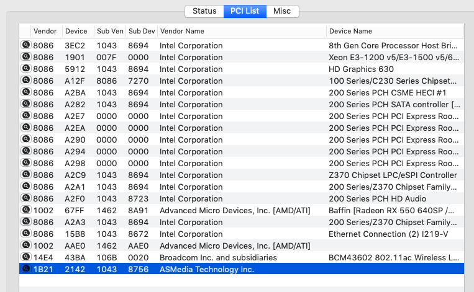474x292 pixels.
Task: Select the 200 Series PCH HD Audio name
Action: tap(378, 199)
